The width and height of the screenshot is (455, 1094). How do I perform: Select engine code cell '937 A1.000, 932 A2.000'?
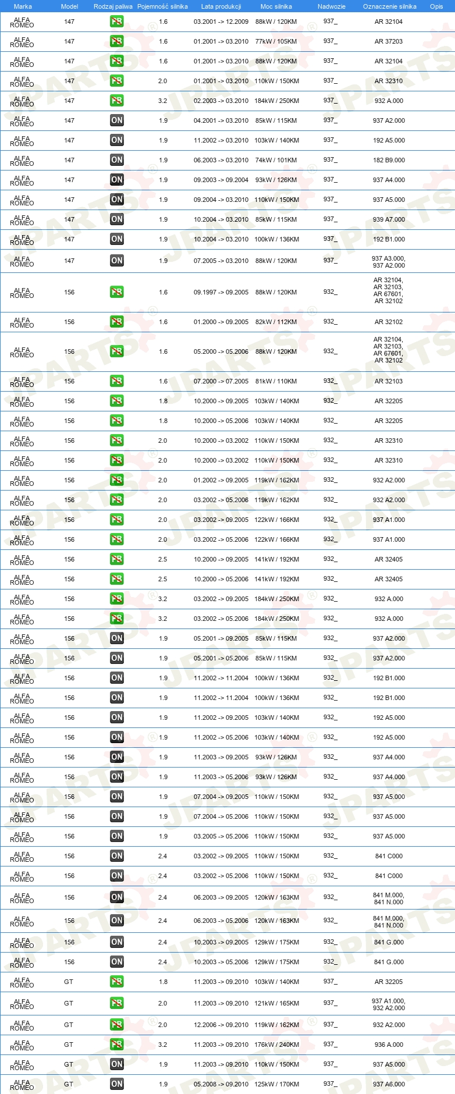[389, 1004]
